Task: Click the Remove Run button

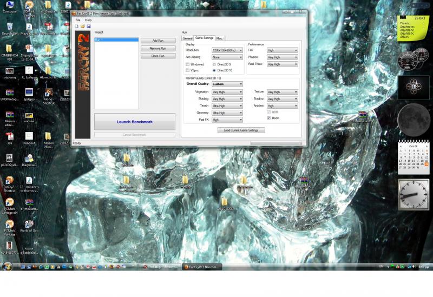Action: point(158,48)
